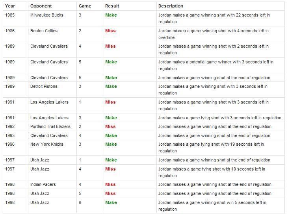Click the description mentioning 19 seconds left

(x=211, y=147)
